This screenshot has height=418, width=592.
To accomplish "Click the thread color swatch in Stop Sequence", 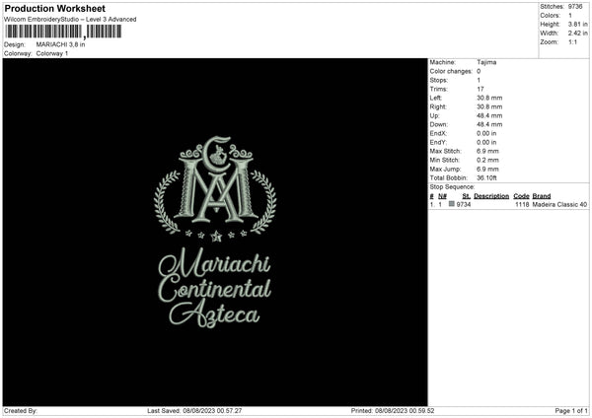I will click(452, 204).
